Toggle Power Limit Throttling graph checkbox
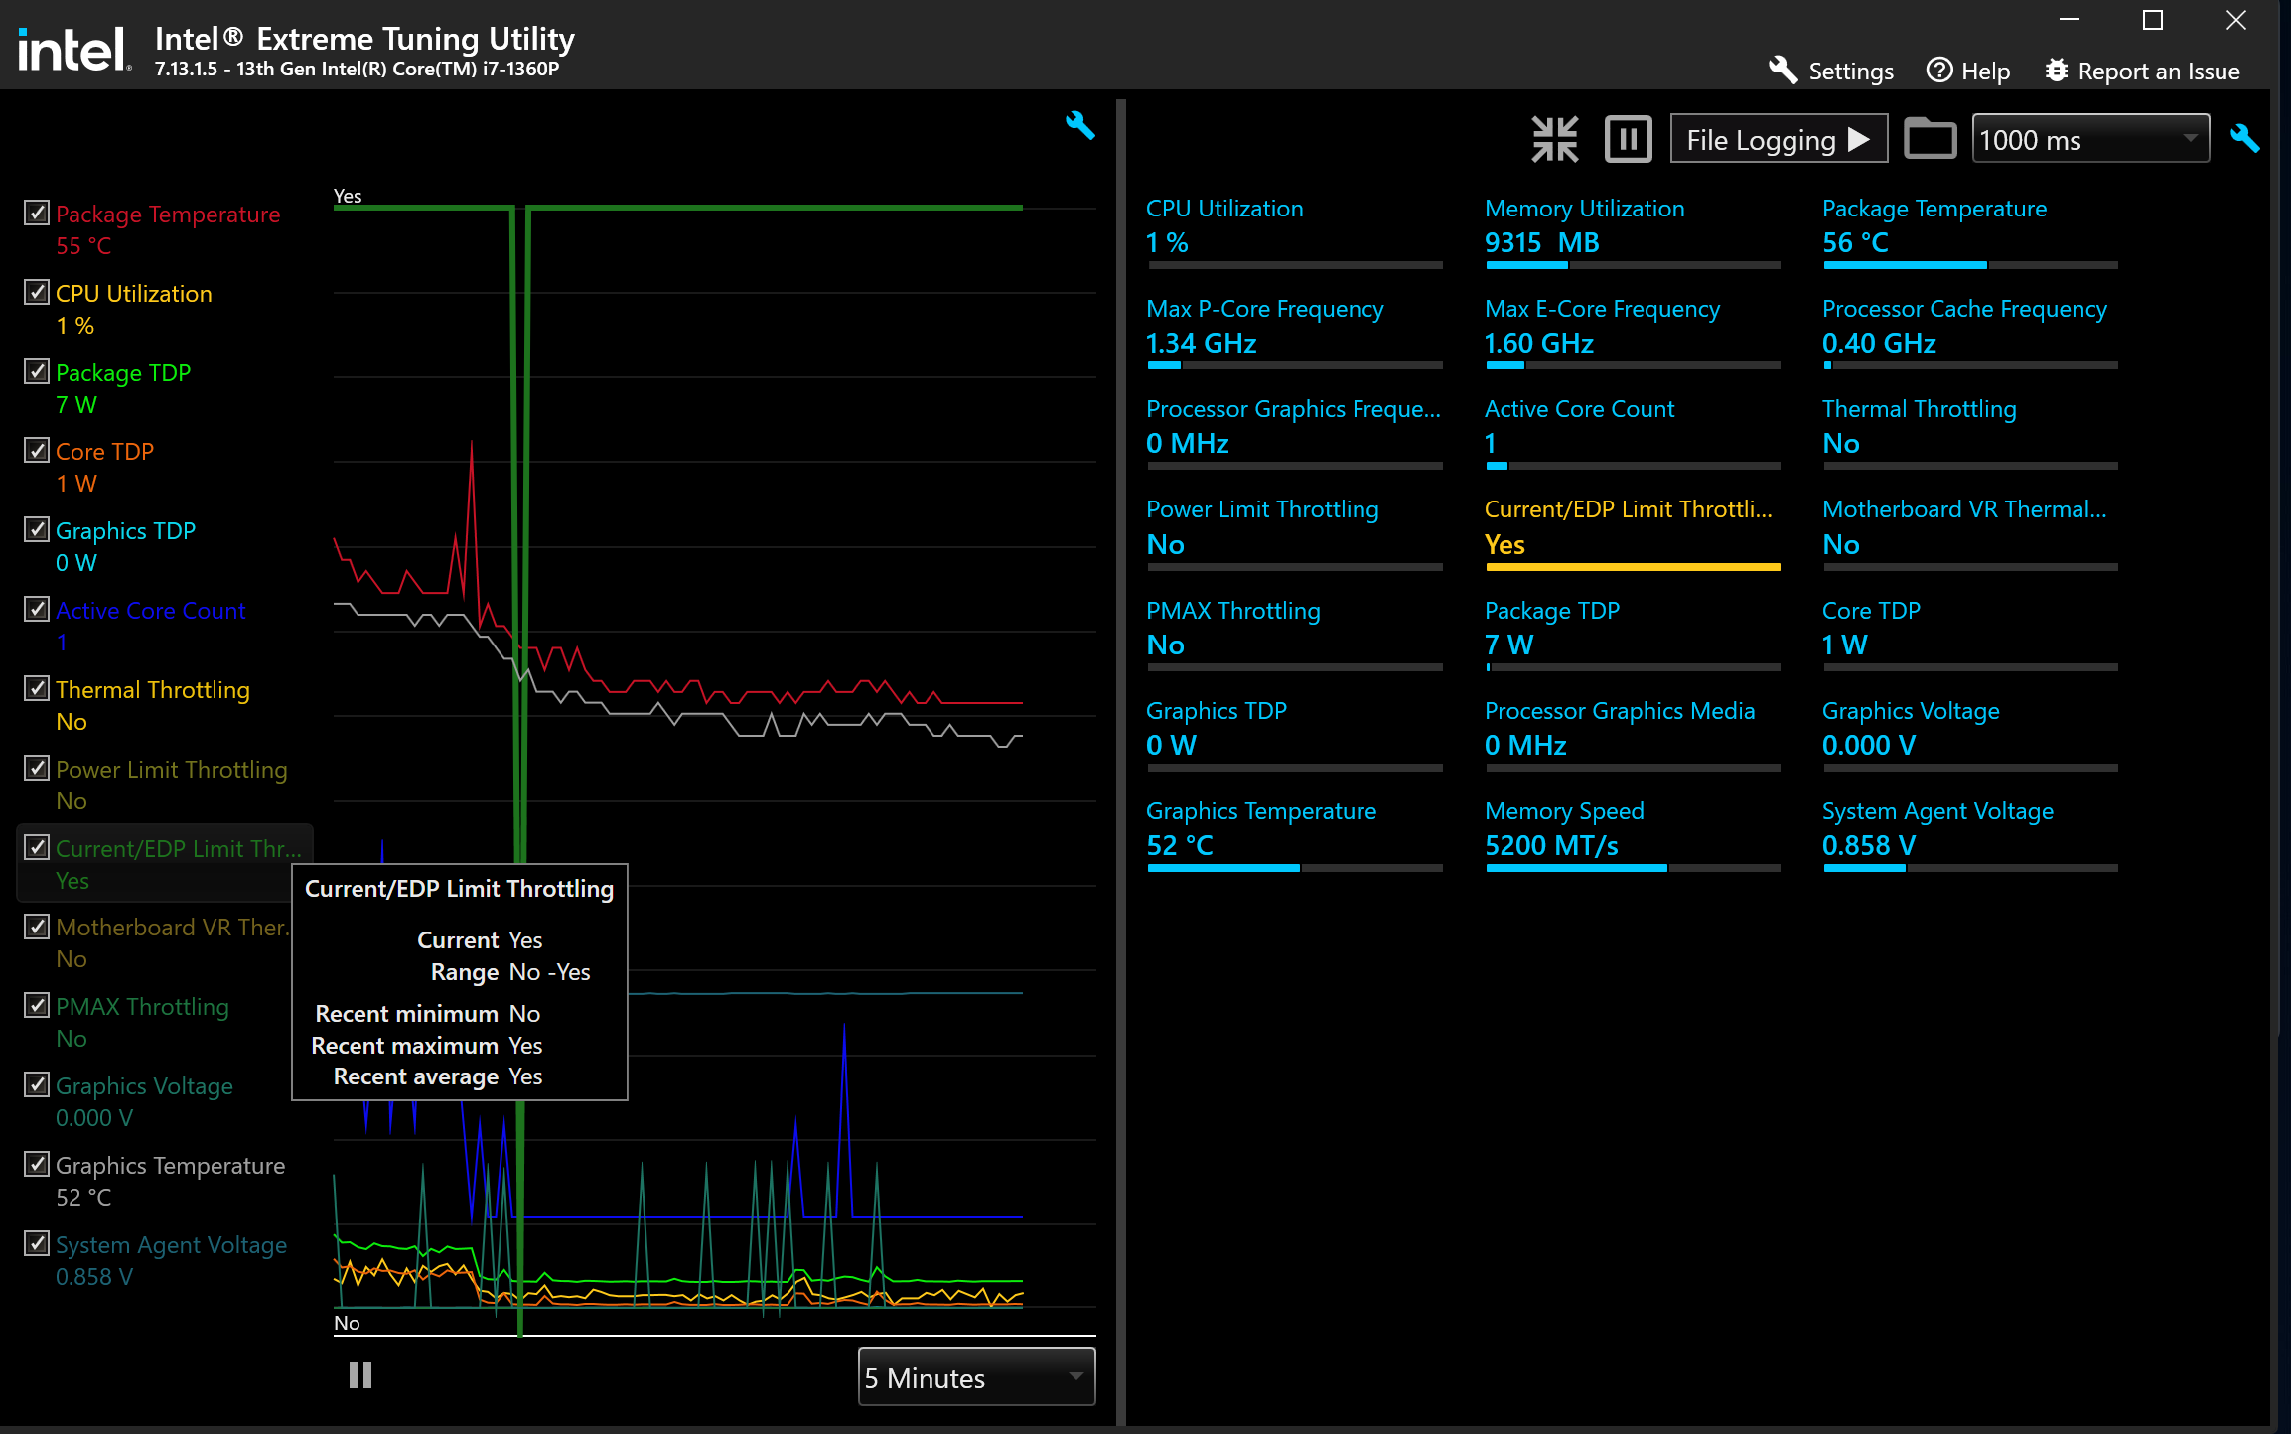Image resolution: width=2292 pixels, height=1434 pixels. [x=37, y=768]
